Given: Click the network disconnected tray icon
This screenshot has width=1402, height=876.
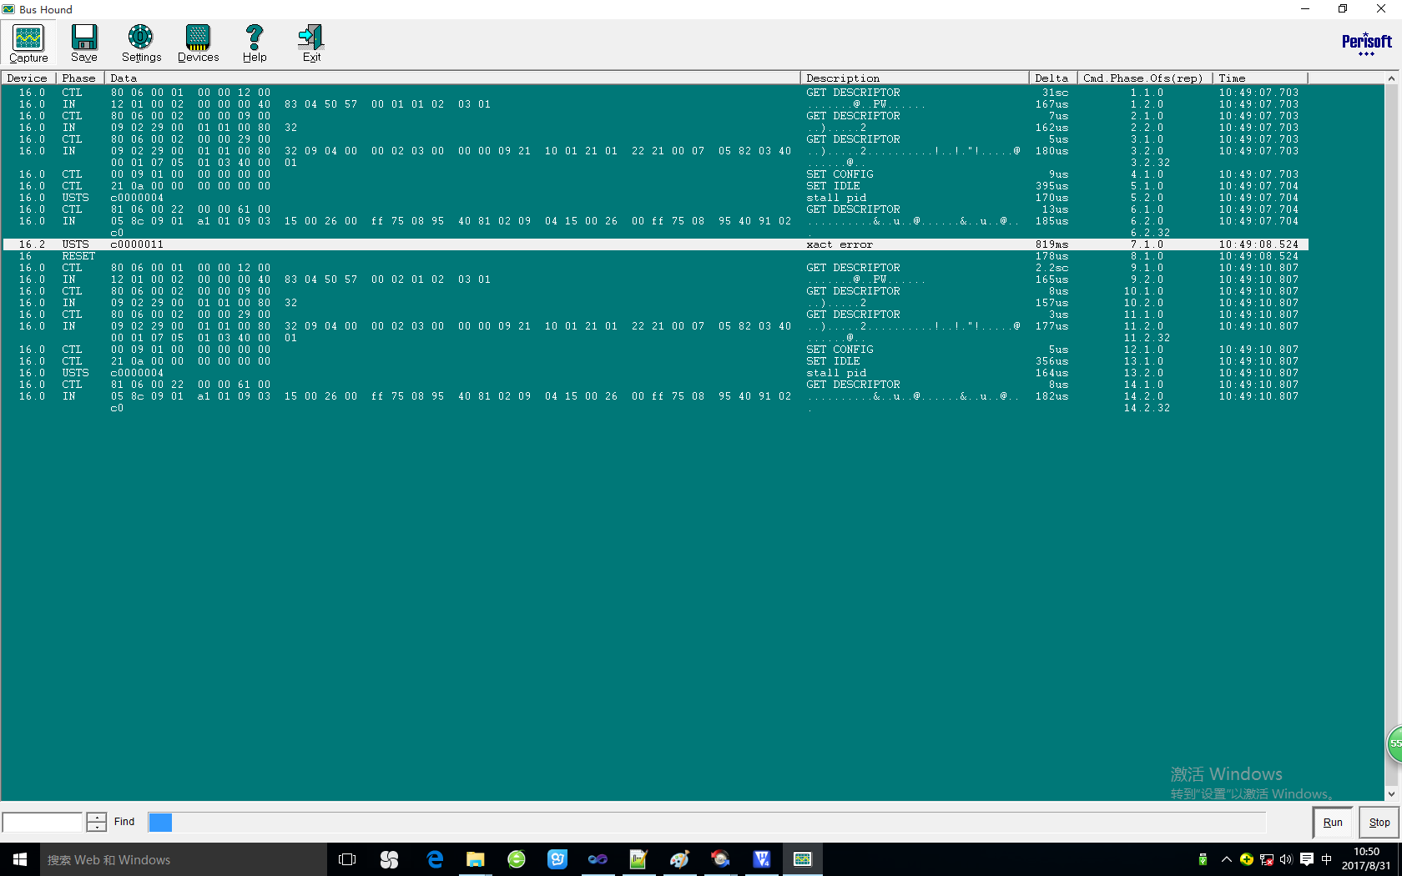Looking at the screenshot, I should [x=1266, y=859].
